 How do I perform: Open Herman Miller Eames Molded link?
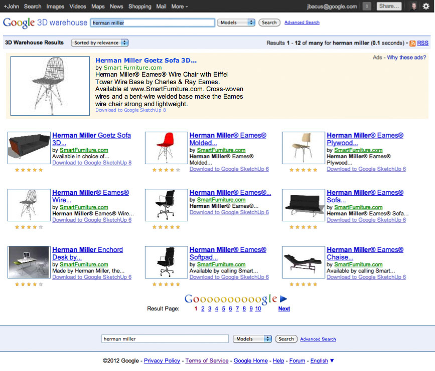tap(228, 139)
